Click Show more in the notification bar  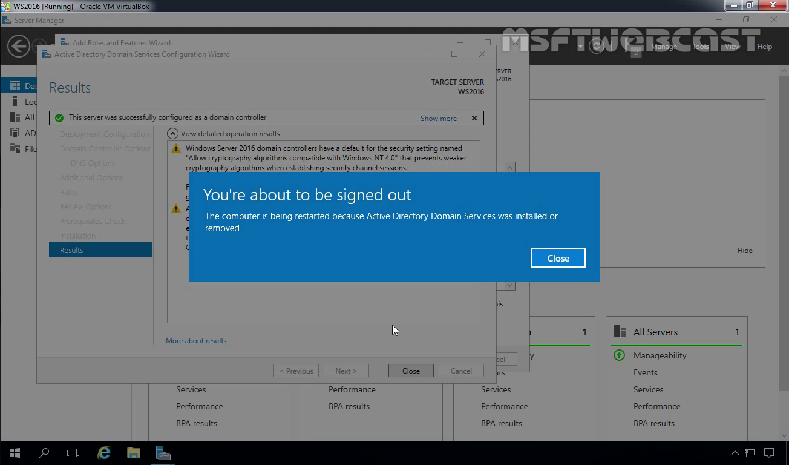point(439,118)
